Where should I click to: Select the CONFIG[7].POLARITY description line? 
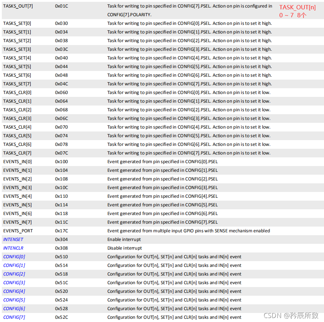click(x=129, y=15)
